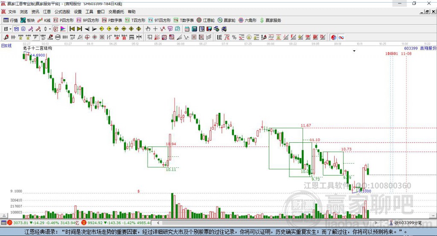Click right arrow of horizontal scrollbar
The height and width of the screenshot is (236, 437).
tap(376, 223)
